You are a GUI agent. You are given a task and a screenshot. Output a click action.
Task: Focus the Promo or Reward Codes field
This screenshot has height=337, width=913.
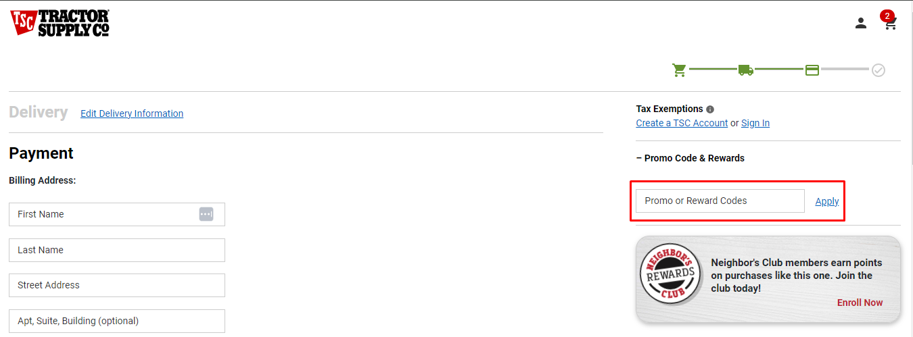click(720, 201)
